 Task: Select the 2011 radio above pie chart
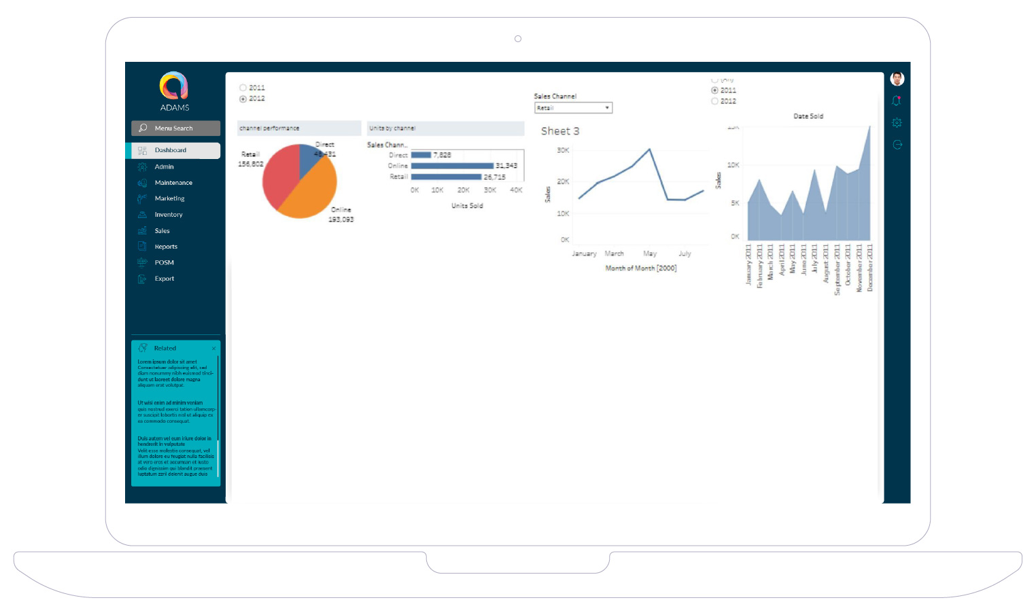[x=243, y=88]
